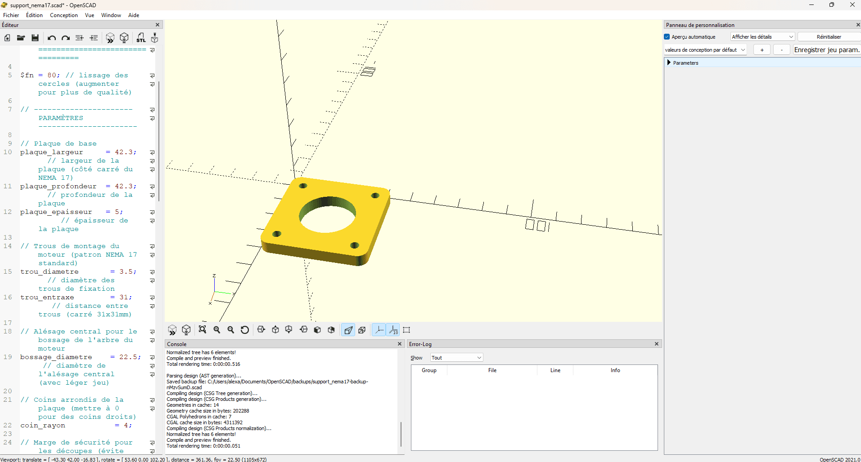Save the file with the floppy disk icon
This screenshot has height=462, width=861.
(x=35, y=38)
